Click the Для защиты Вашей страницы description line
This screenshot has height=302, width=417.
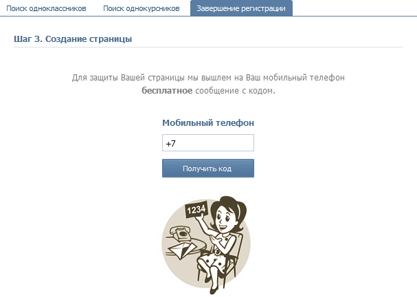coord(208,78)
